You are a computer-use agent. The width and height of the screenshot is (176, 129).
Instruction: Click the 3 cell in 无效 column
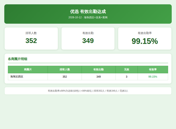tap(127, 77)
